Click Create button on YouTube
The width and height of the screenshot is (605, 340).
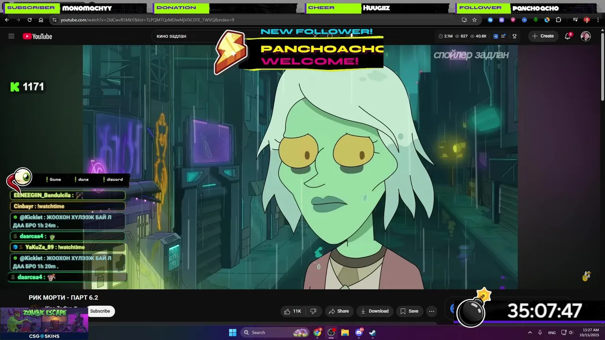pos(543,36)
